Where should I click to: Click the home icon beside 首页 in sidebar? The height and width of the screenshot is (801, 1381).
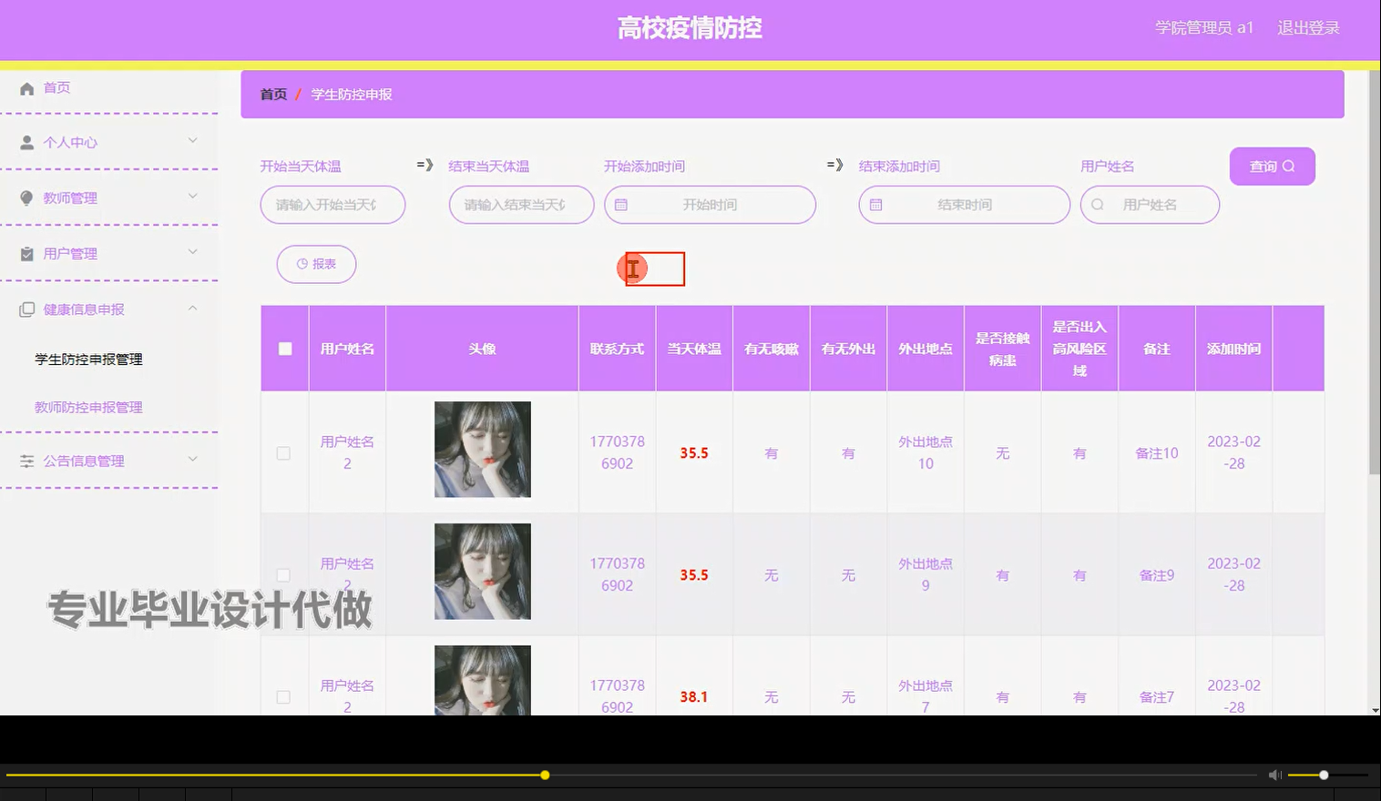pyautogui.click(x=27, y=88)
